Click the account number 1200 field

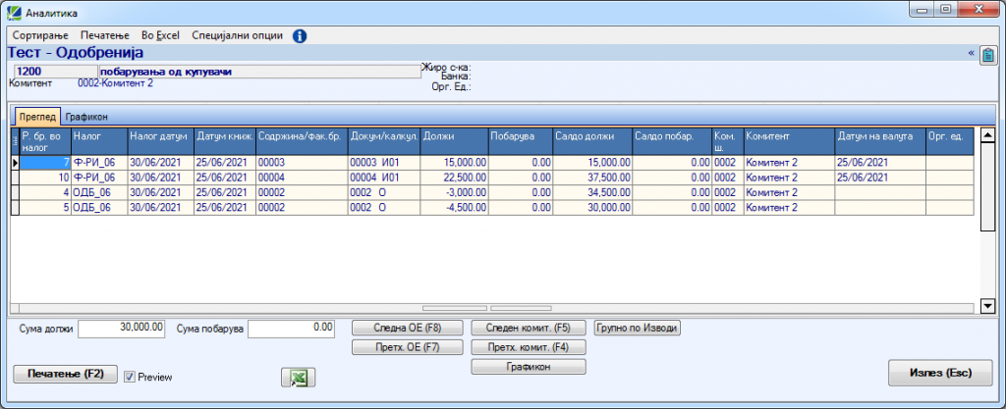click(x=55, y=72)
